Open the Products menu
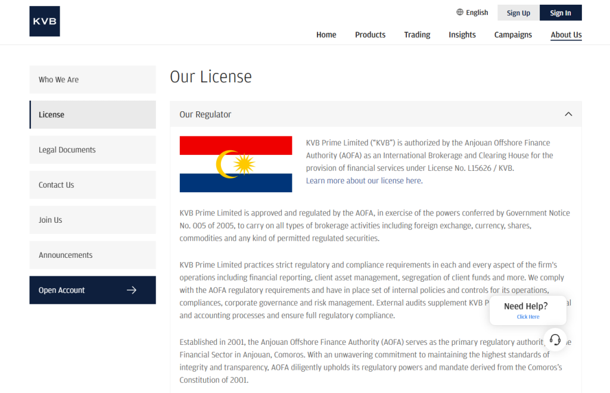This screenshot has width=610, height=393. (370, 35)
